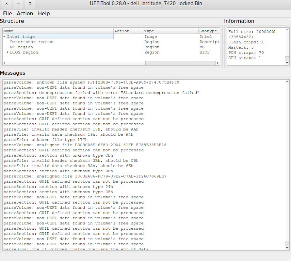Image resolution: width=291 pixels, height=261 pixels.
Task: Click 'section with unknown type DBh' message
Action: (x=58, y=171)
